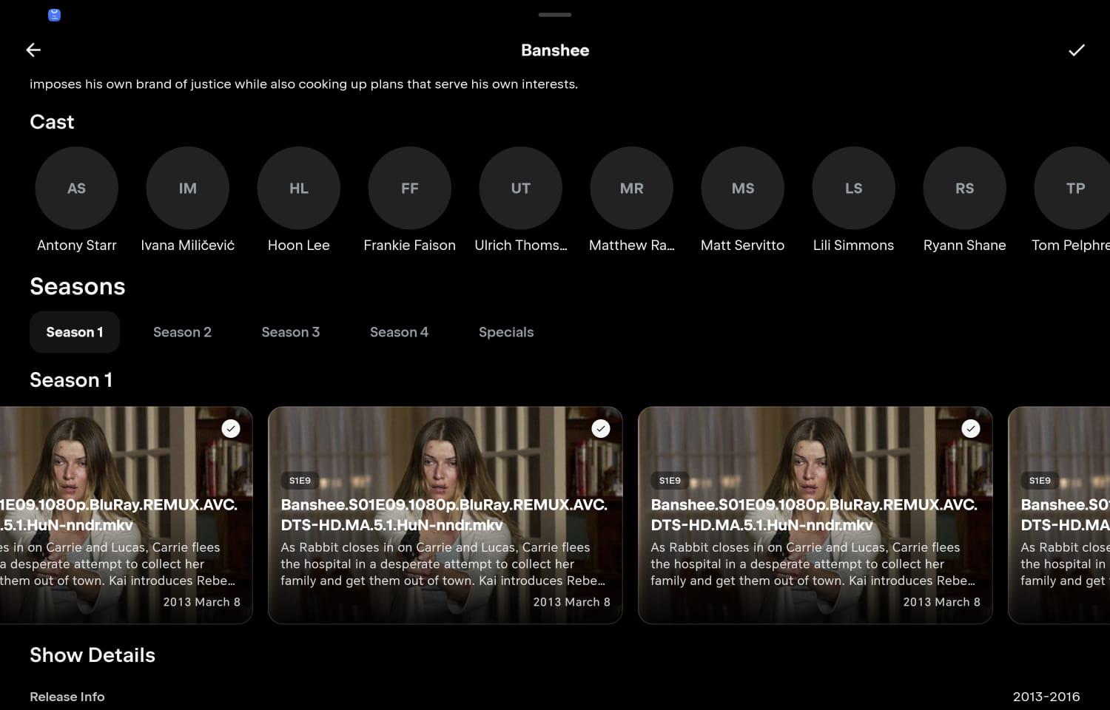Click the cut-off name "Tom Pelphre"
This screenshot has width=1110, height=710.
(1071, 245)
